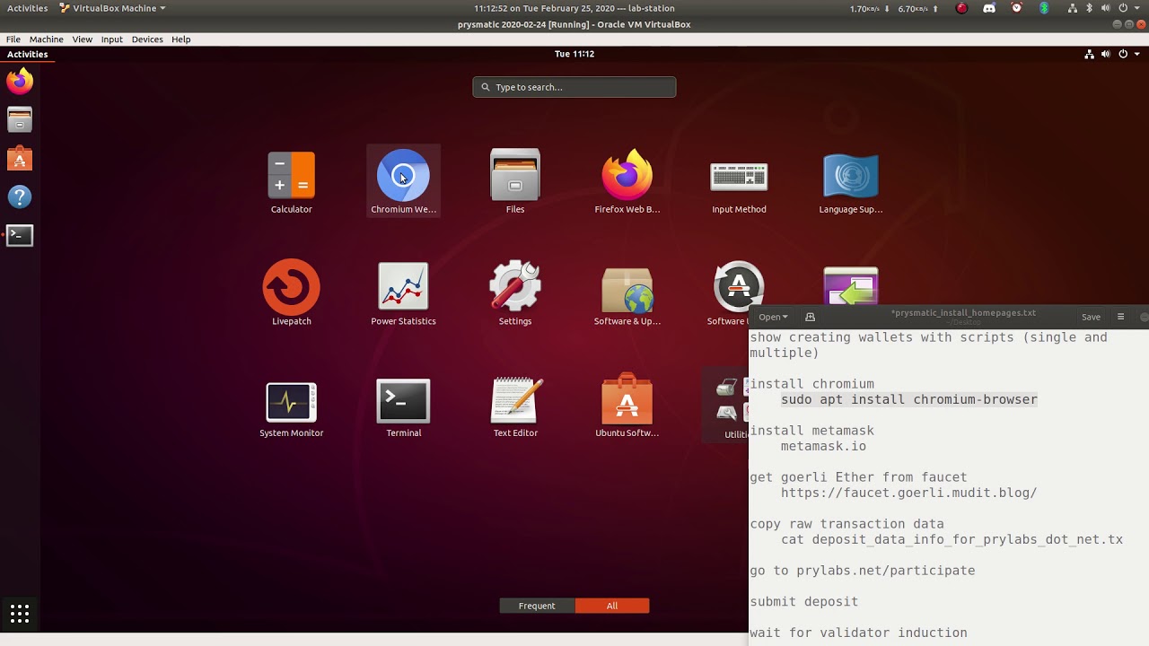Image resolution: width=1149 pixels, height=646 pixels.
Task: Open Chromium Web Browser from app grid
Action: pos(403,182)
